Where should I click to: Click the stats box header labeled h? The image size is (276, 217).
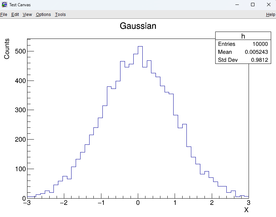pyautogui.click(x=243, y=36)
